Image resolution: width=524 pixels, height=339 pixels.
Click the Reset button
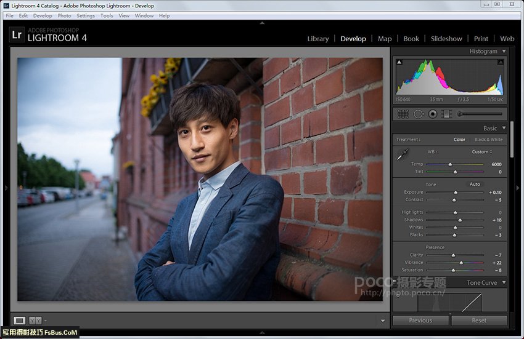(479, 321)
